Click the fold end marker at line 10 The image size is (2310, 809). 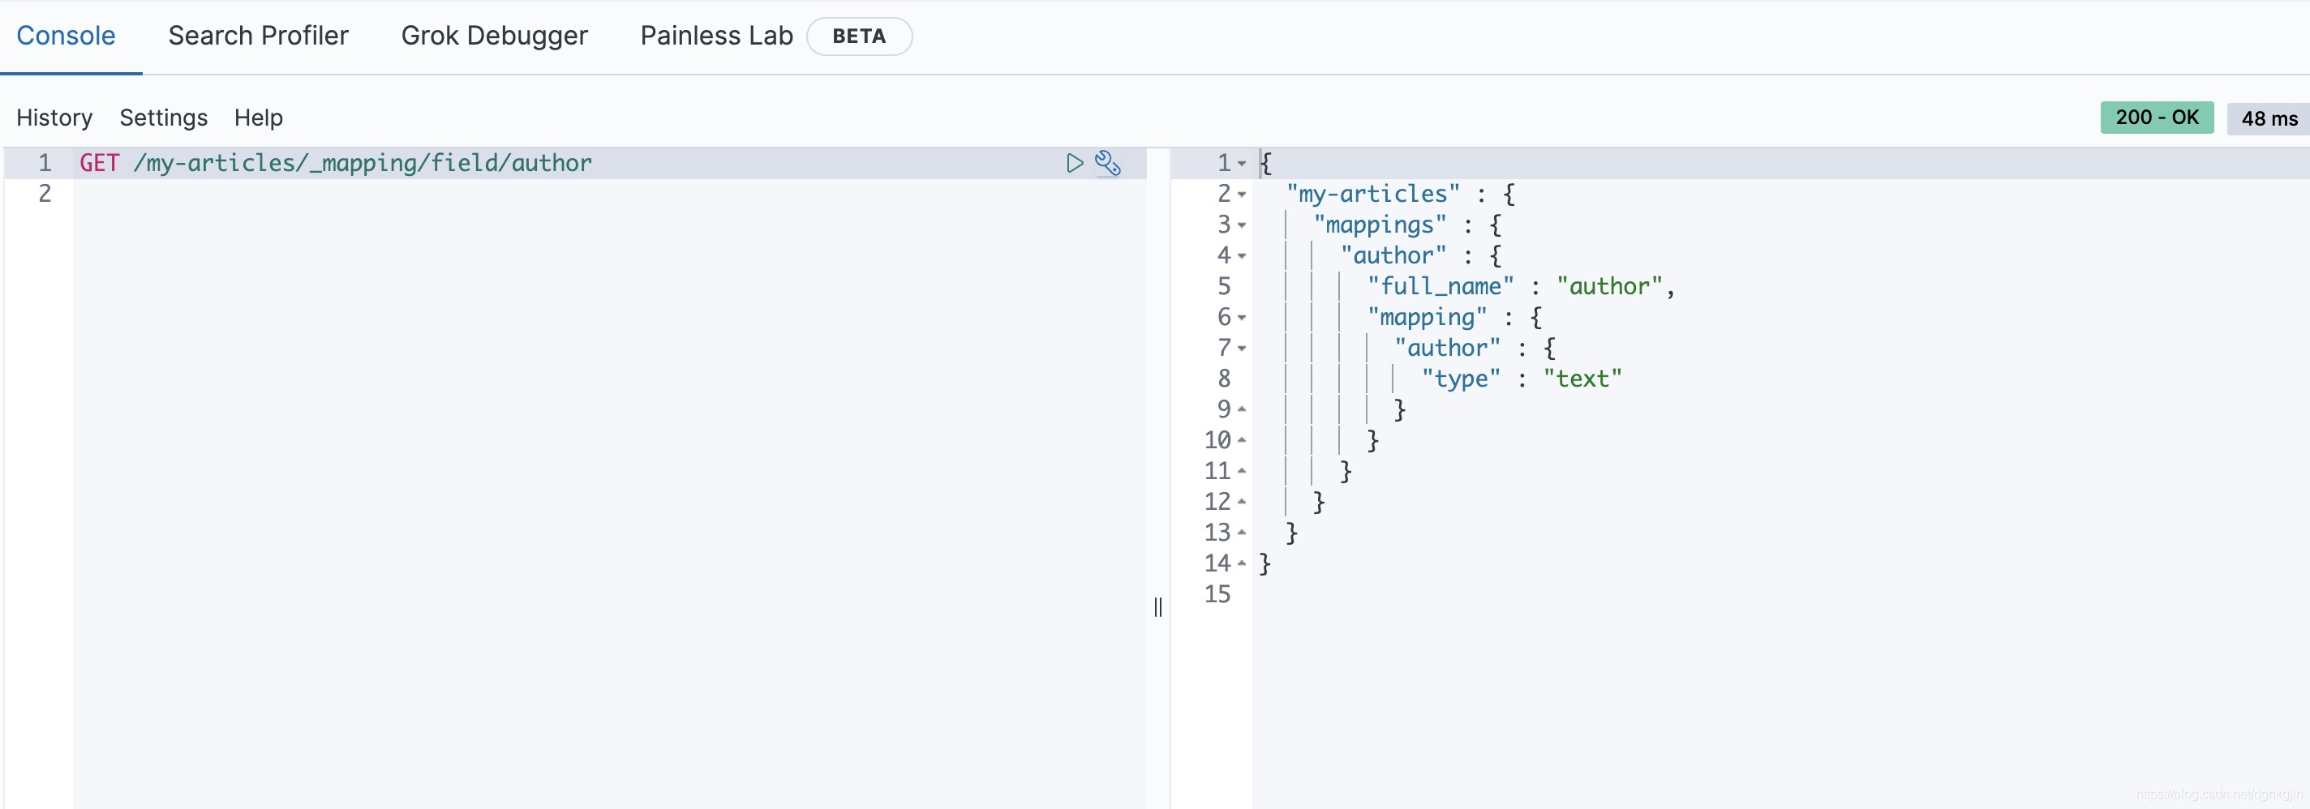coord(1242,440)
